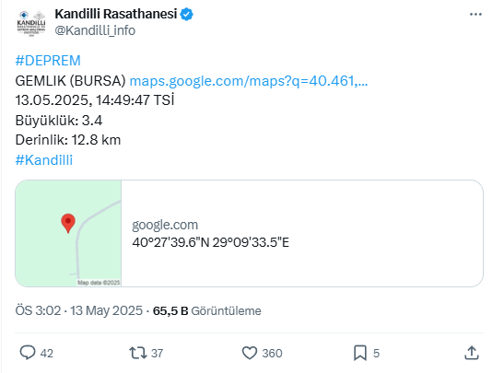The height and width of the screenshot is (373, 492).
Task: Toggle the bookmark icon
Action: click(360, 353)
